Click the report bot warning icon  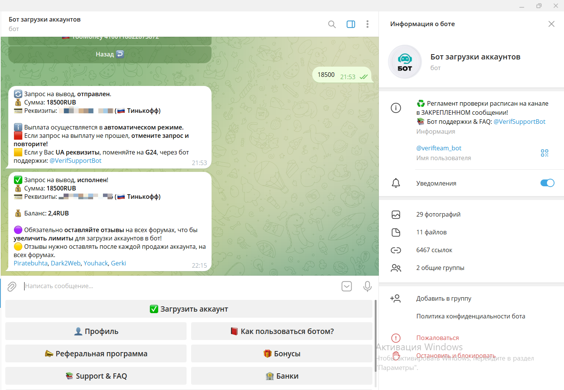click(x=396, y=338)
